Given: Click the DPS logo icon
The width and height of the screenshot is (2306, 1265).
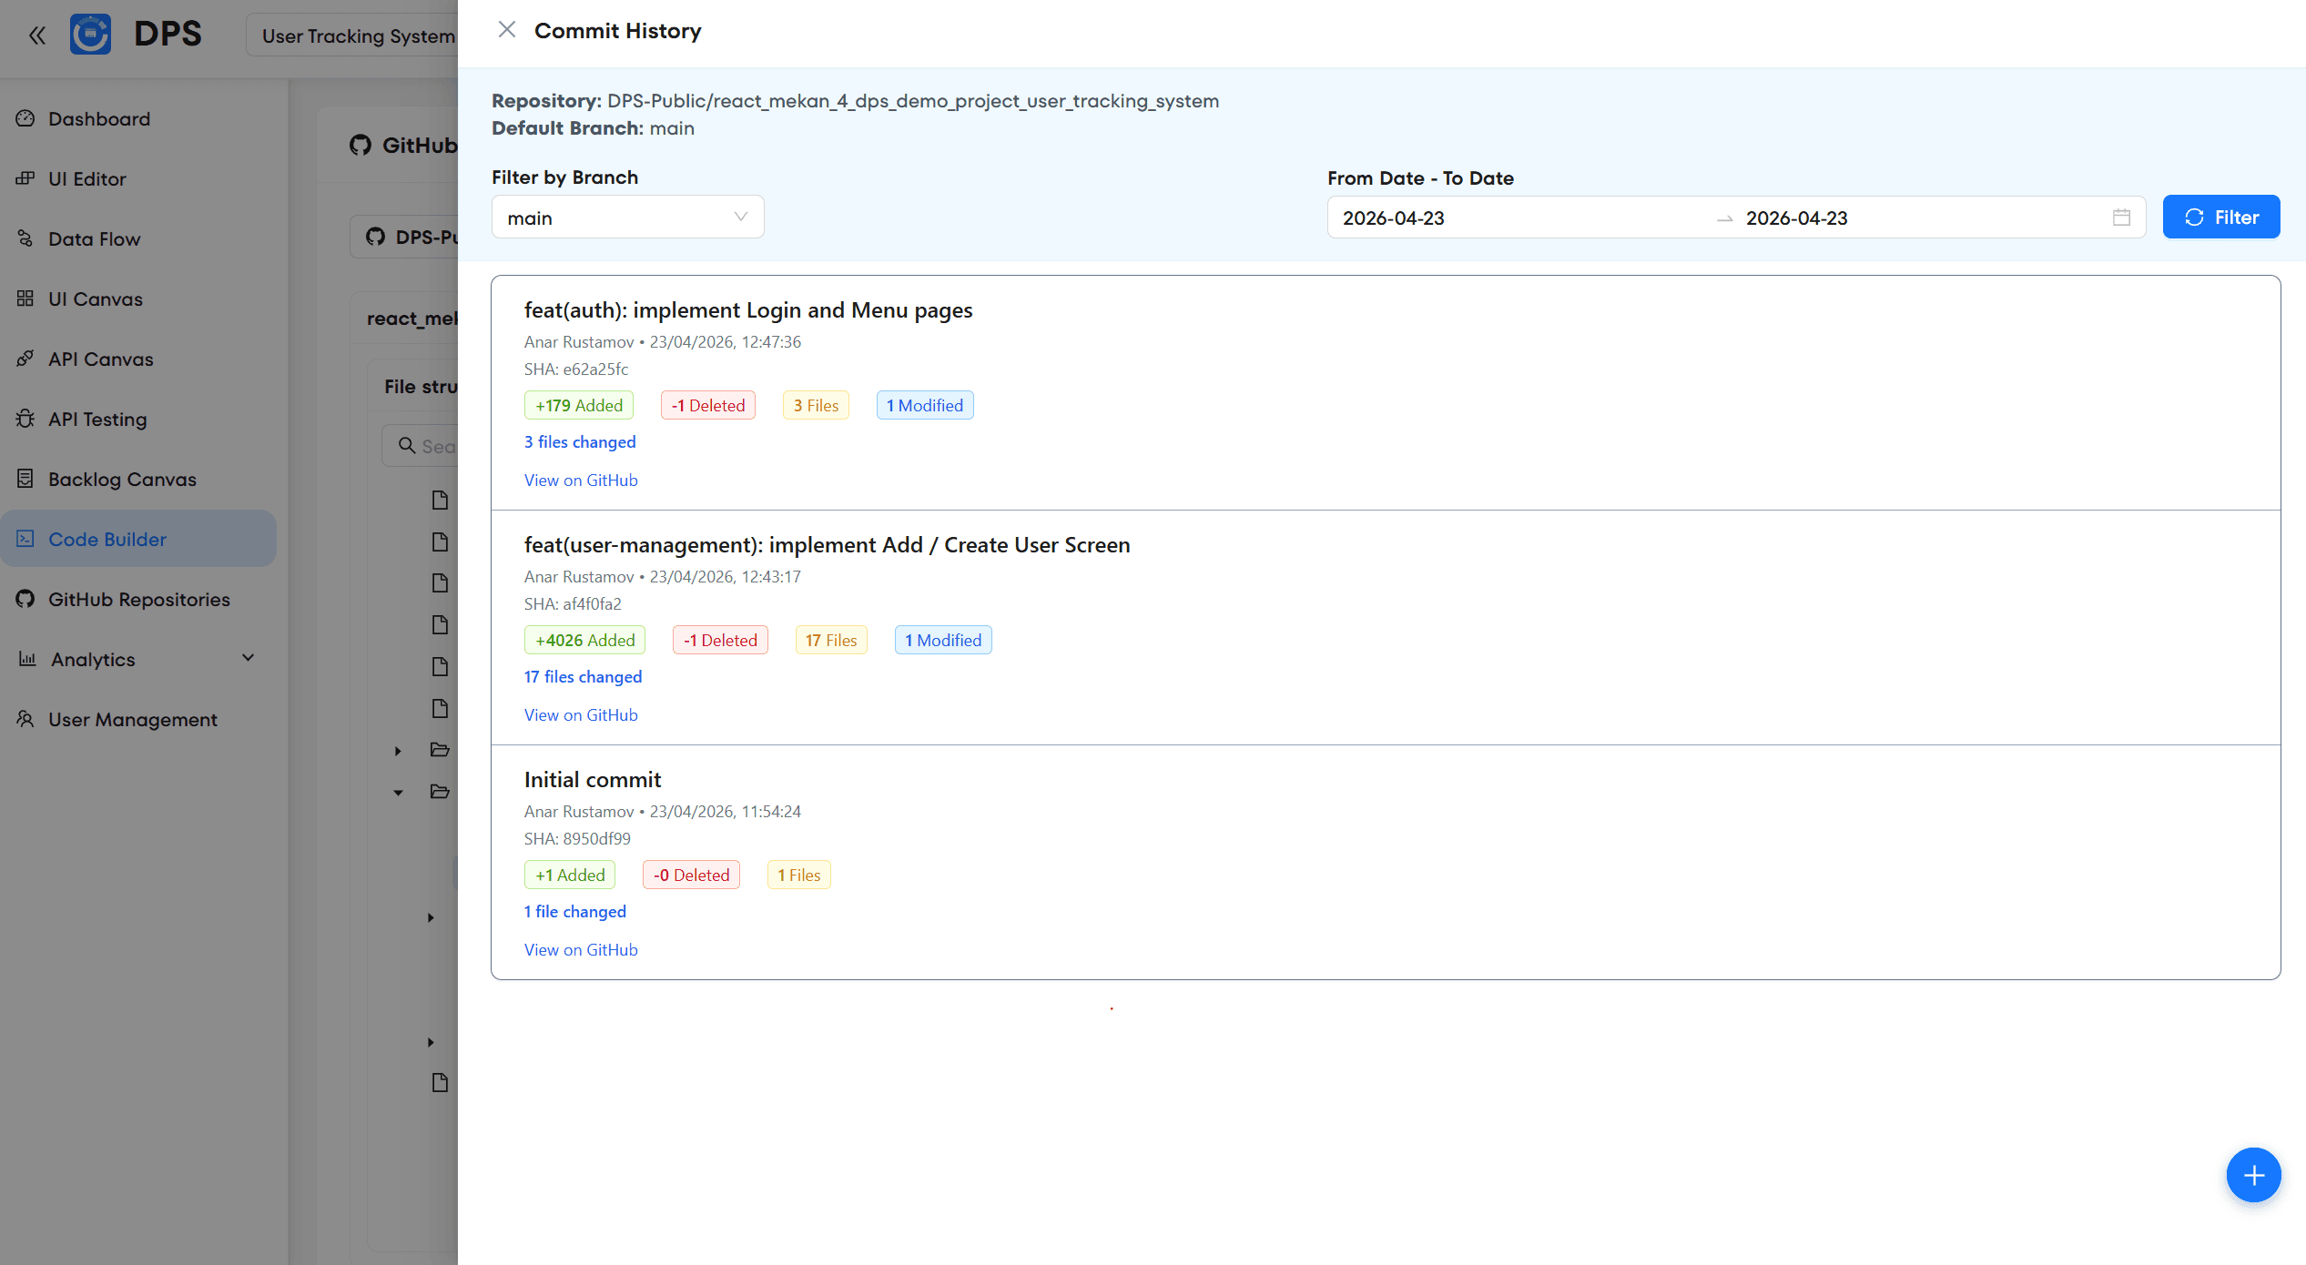Looking at the screenshot, I should 90,35.
